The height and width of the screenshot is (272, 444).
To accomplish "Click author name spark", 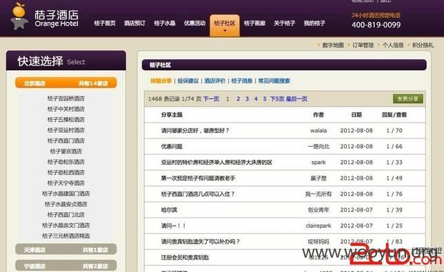I will (319, 163).
